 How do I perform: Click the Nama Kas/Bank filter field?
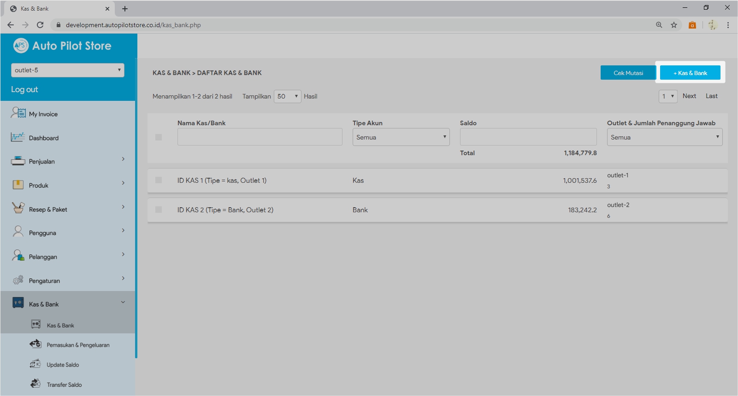pyautogui.click(x=260, y=137)
